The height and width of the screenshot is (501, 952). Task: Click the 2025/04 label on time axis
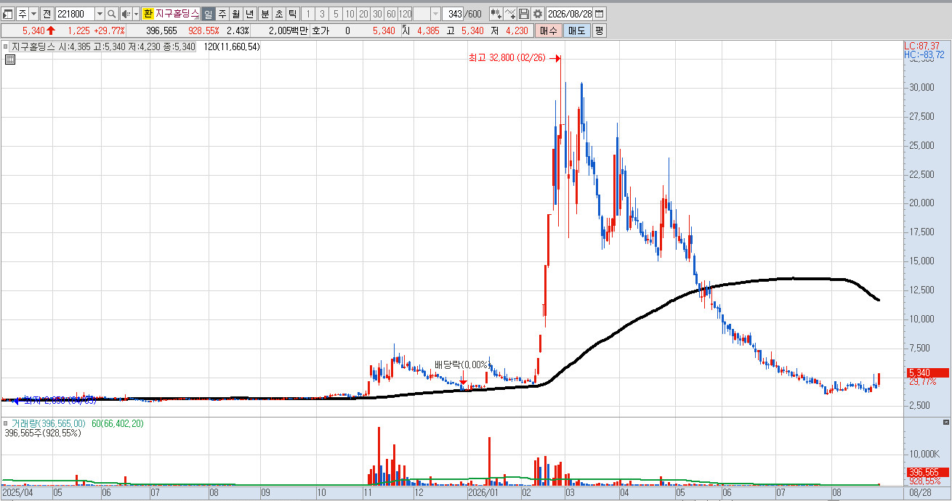[17, 492]
